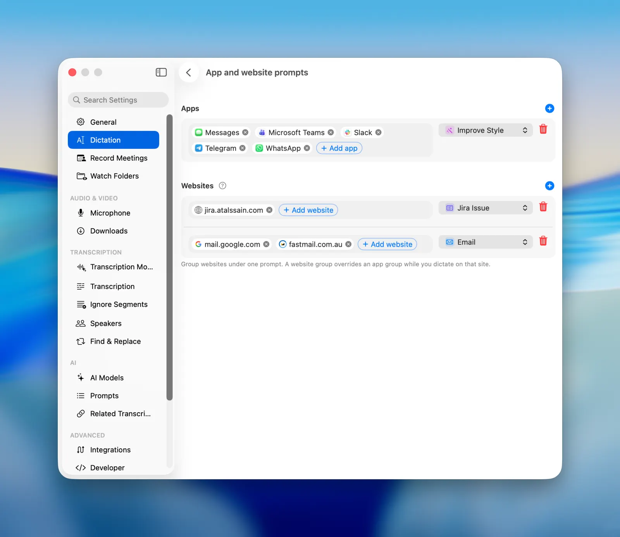
Task: Open AI Models settings
Action: click(114, 378)
